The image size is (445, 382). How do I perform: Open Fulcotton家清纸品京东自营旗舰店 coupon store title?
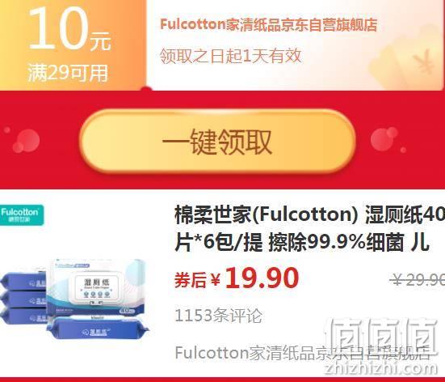pyautogui.click(x=268, y=25)
